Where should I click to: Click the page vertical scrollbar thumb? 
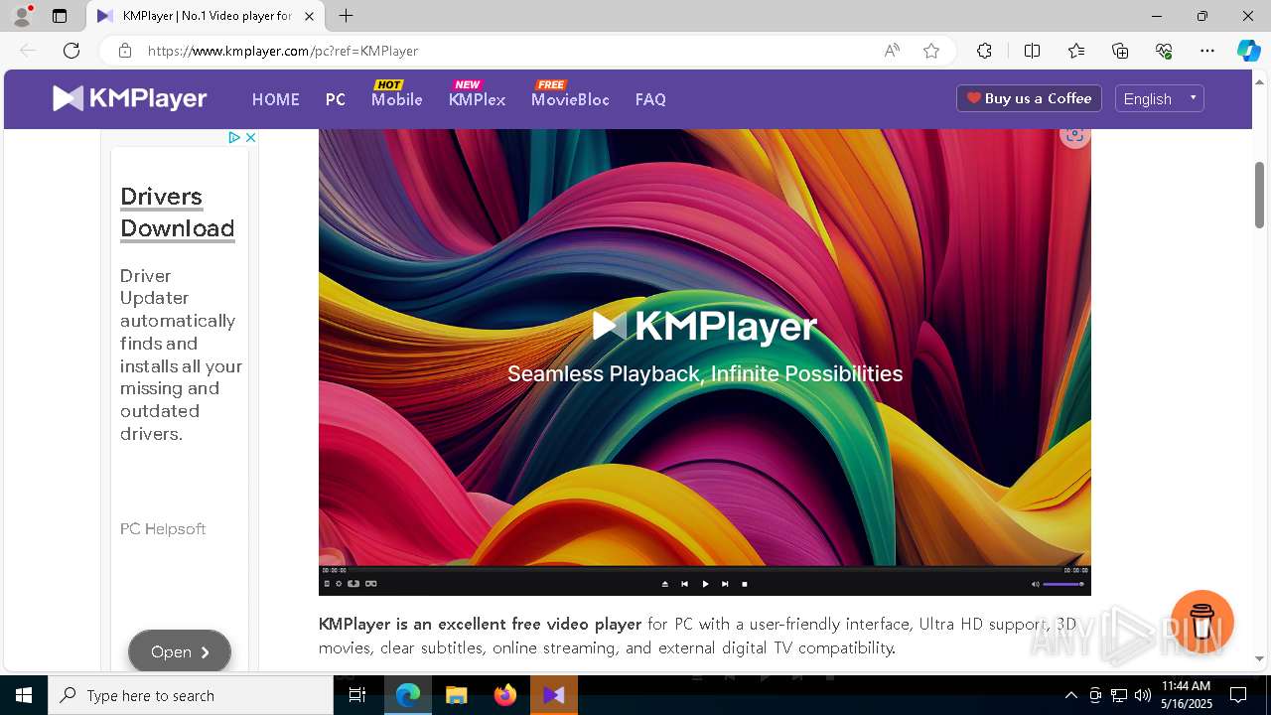tap(1259, 196)
